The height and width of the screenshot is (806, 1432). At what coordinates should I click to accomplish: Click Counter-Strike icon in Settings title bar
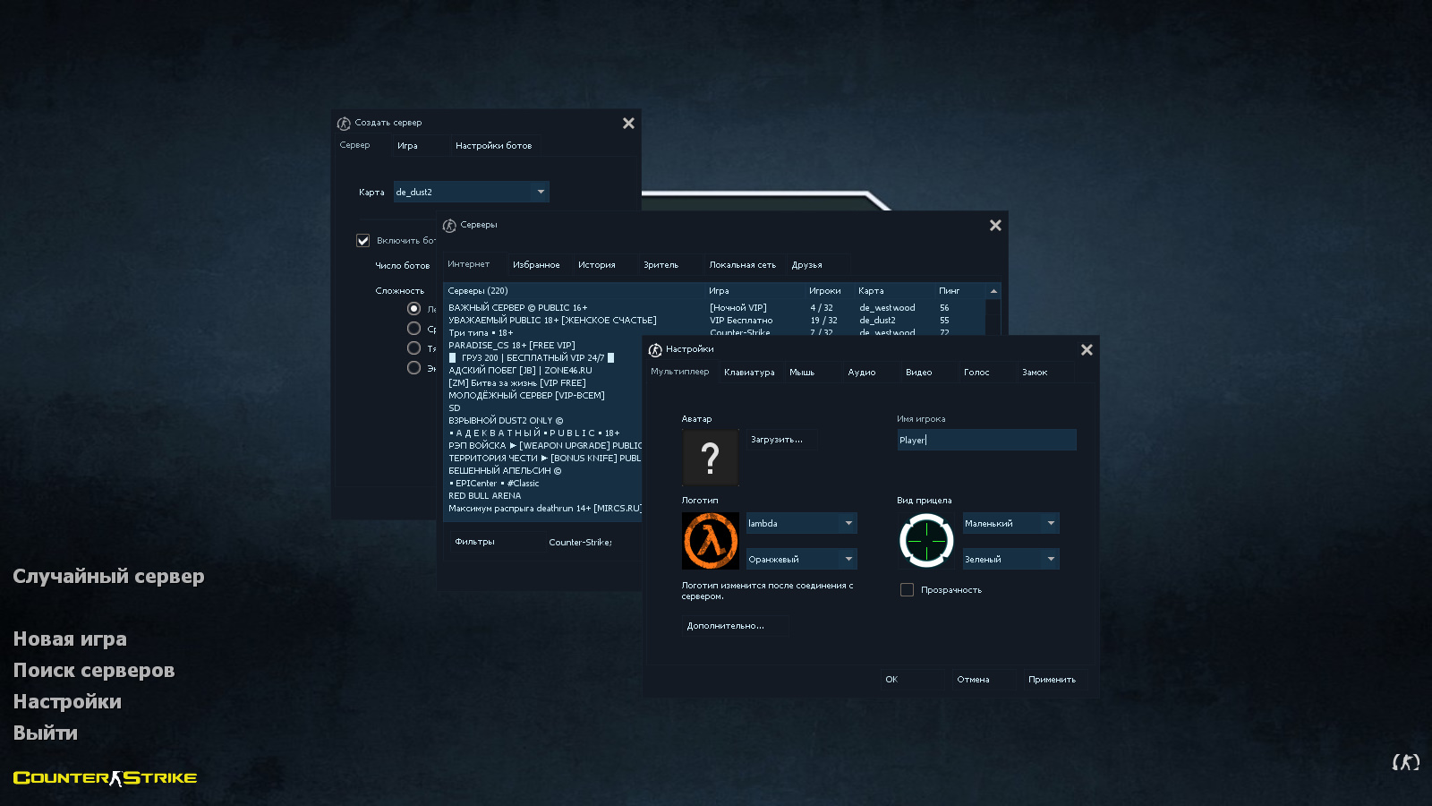point(655,350)
